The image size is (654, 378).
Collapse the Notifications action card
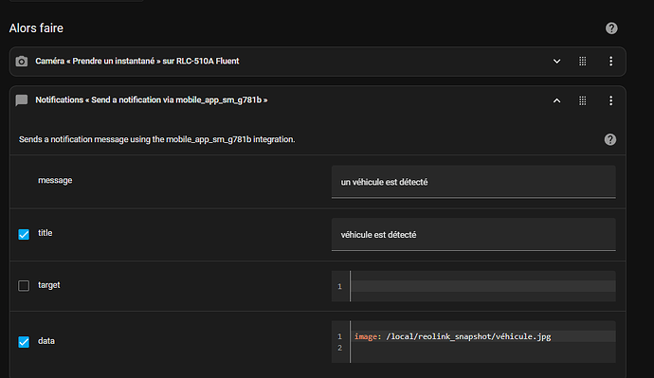tap(556, 100)
